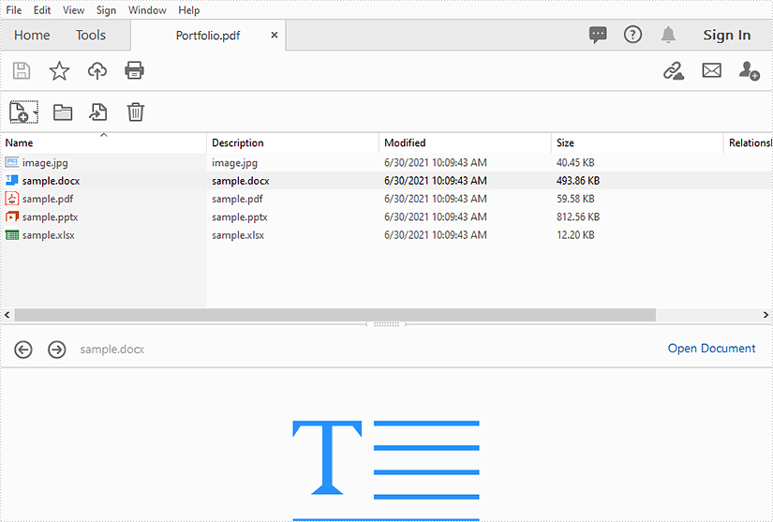Open the Help menu
Viewport: 773px width, 522px height.
tap(189, 10)
